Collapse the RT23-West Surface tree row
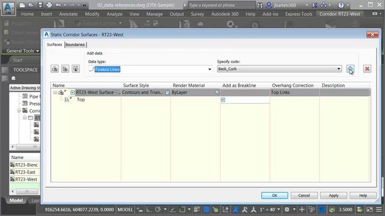 (55, 92)
